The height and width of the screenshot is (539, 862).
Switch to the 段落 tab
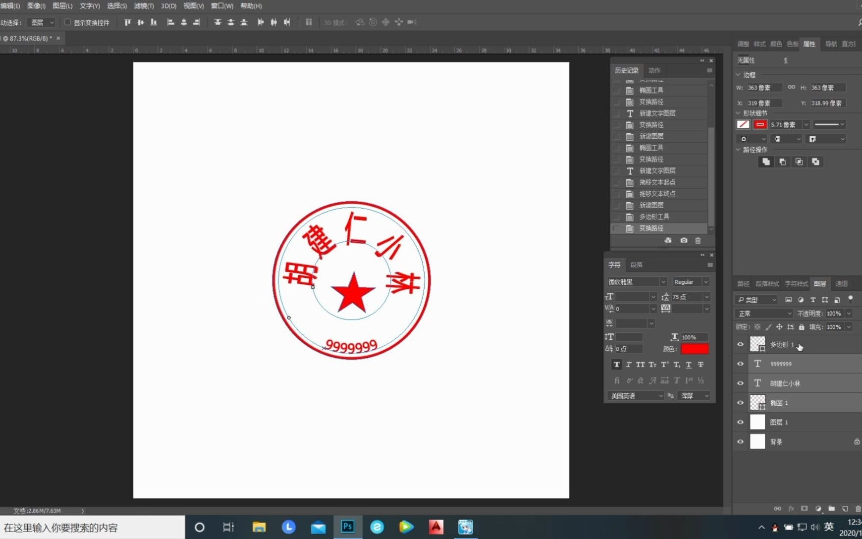point(636,265)
